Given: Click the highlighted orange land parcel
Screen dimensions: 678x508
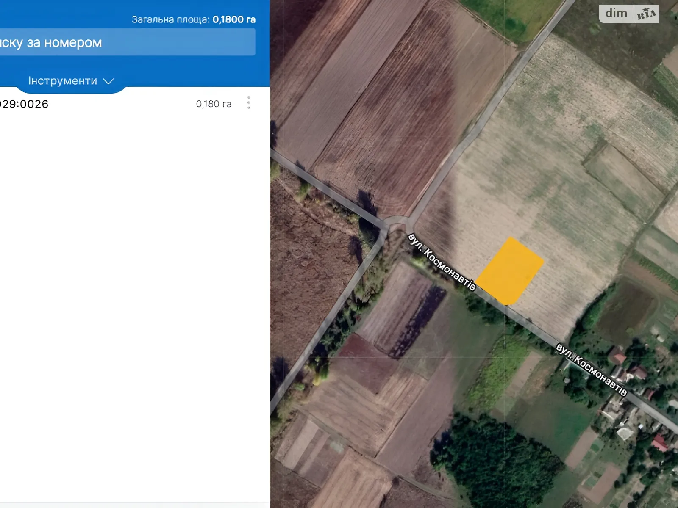Looking at the screenshot, I should pos(510,271).
